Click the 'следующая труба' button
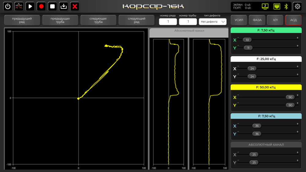 (98, 20)
